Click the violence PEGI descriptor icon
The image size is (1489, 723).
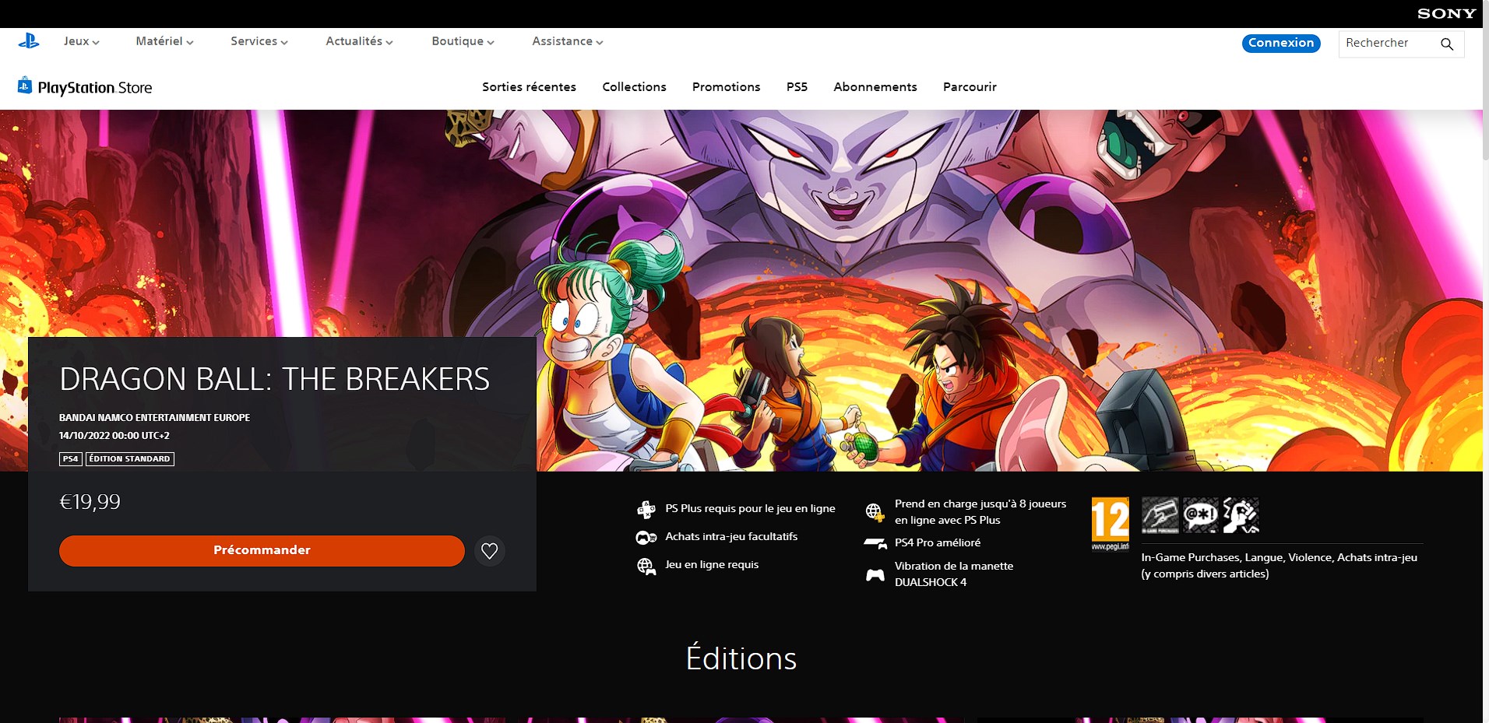(1241, 515)
